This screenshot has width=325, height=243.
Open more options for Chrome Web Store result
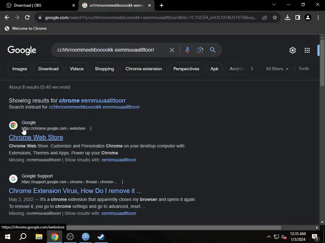91,128
